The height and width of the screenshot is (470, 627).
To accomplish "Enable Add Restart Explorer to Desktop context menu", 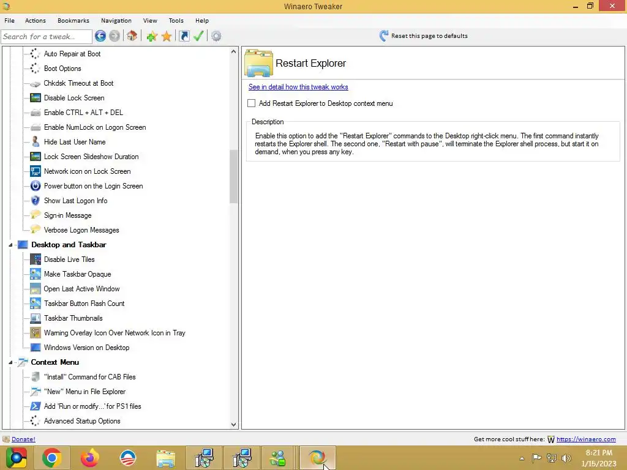I will [x=251, y=103].
